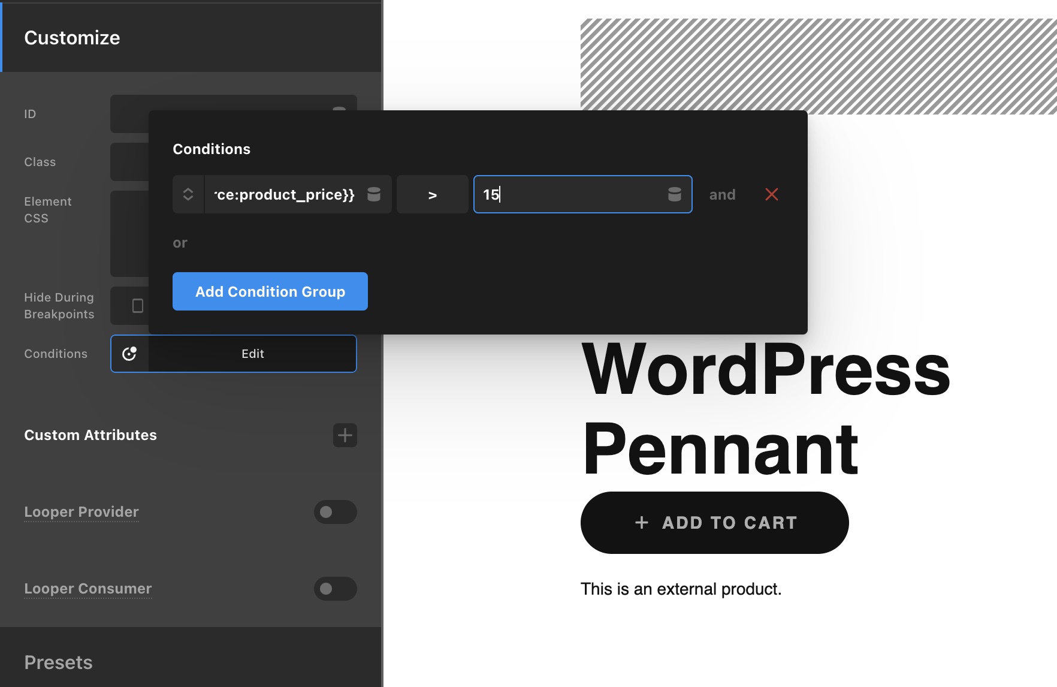Click the dynamic content icon in product_price field
The image size is (1057, 687).
[374, 194]
